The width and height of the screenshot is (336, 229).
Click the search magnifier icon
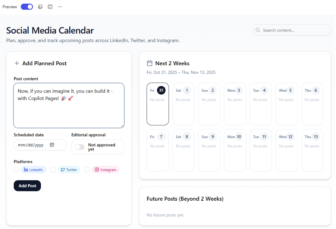click(x=258, y=30)
